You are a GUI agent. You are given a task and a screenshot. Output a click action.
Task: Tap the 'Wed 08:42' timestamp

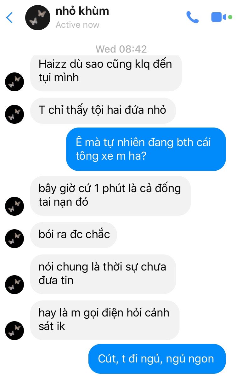121,49
